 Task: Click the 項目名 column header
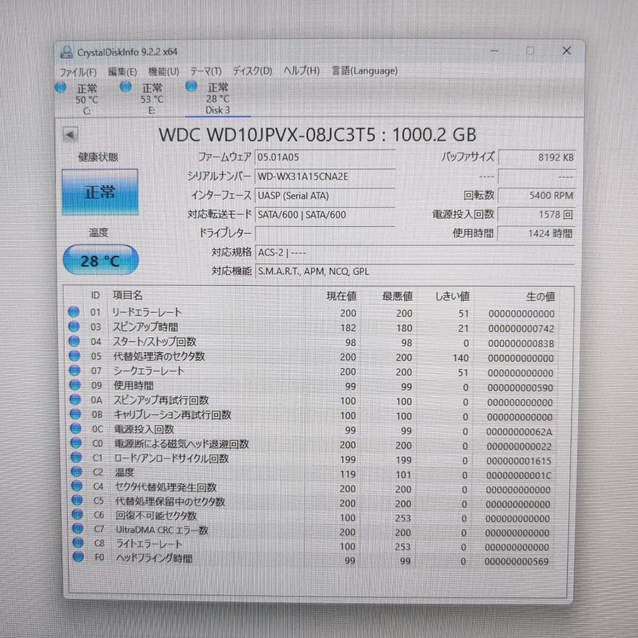pos(128,295)
